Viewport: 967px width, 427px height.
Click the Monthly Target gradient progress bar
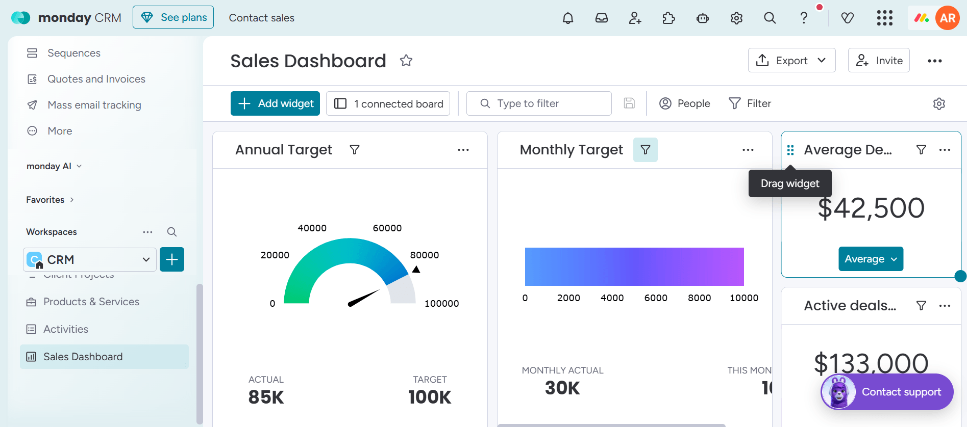click(x=634, y=266)
